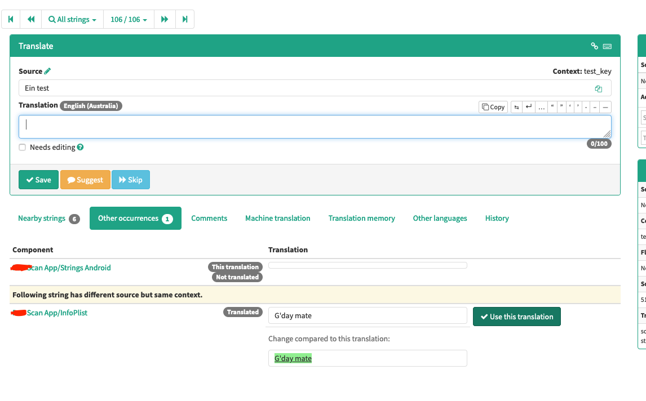Go to the previous string
This screenshot has height=401, width=646.
31,19
